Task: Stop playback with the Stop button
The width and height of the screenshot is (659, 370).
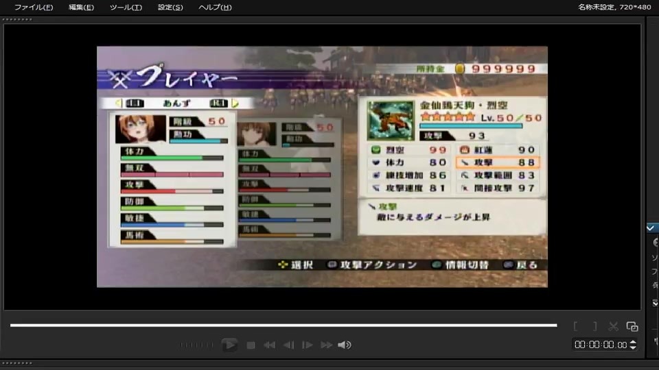Action: 251,345
